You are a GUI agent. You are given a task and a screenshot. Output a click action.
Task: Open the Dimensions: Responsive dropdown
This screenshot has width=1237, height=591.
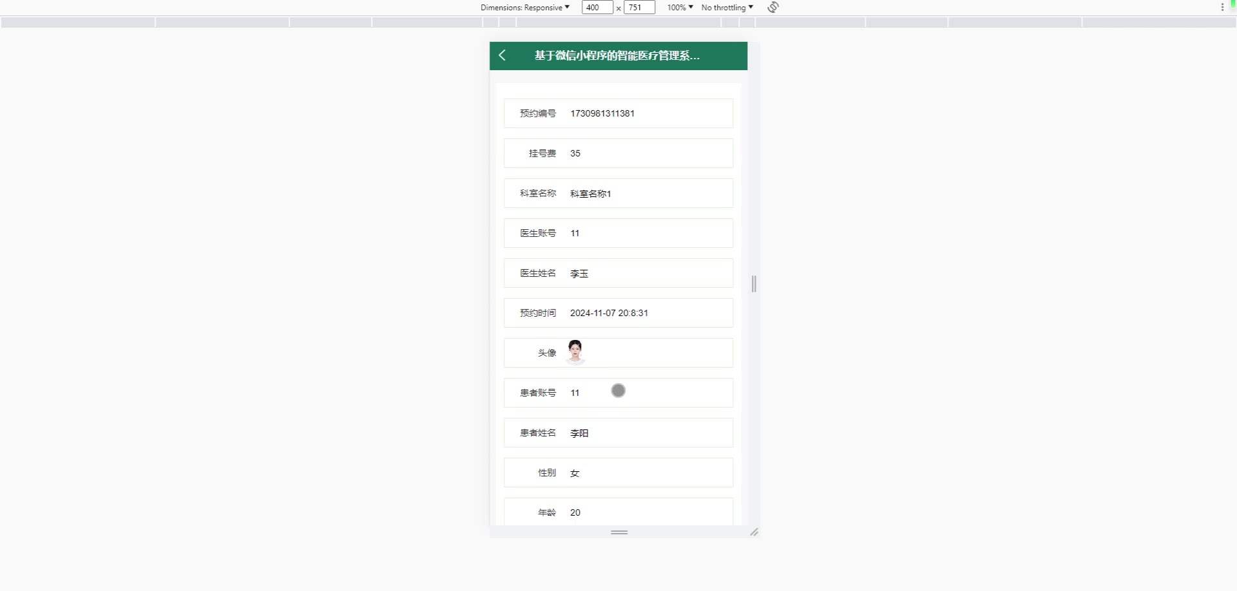[524, 8]
